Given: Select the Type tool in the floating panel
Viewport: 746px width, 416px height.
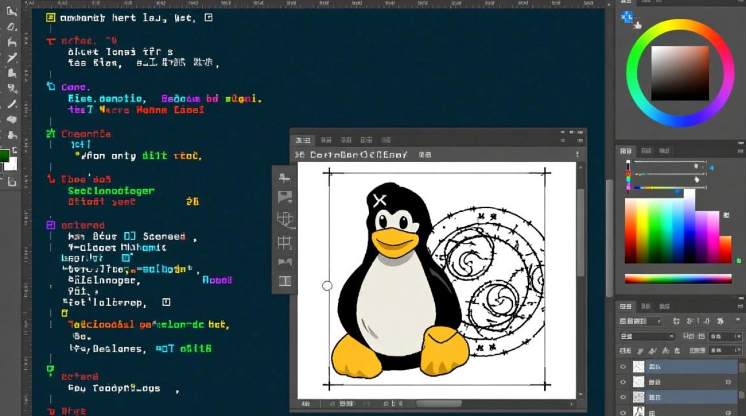Looking at the screenshot, I should click(284, 281).
